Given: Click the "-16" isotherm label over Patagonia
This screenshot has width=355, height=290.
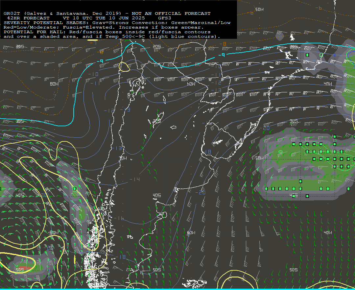Looking at the screenshot, I should 119,218.
